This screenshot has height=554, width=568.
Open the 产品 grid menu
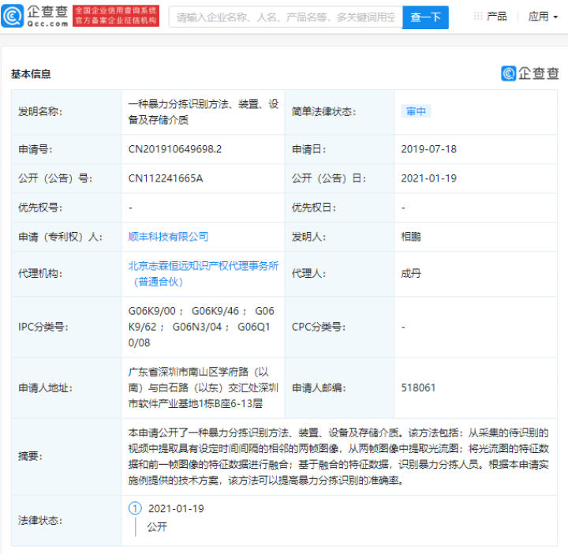(491, 17)
